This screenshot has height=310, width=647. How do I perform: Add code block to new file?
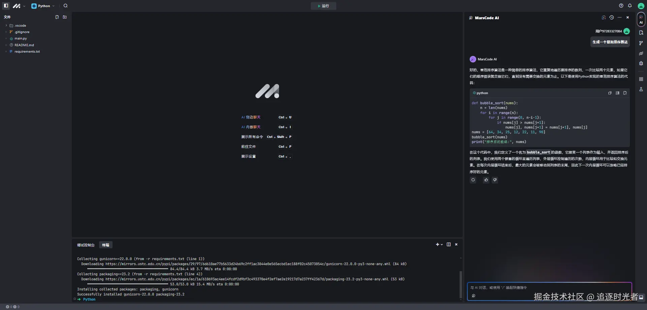coord(625,93)
